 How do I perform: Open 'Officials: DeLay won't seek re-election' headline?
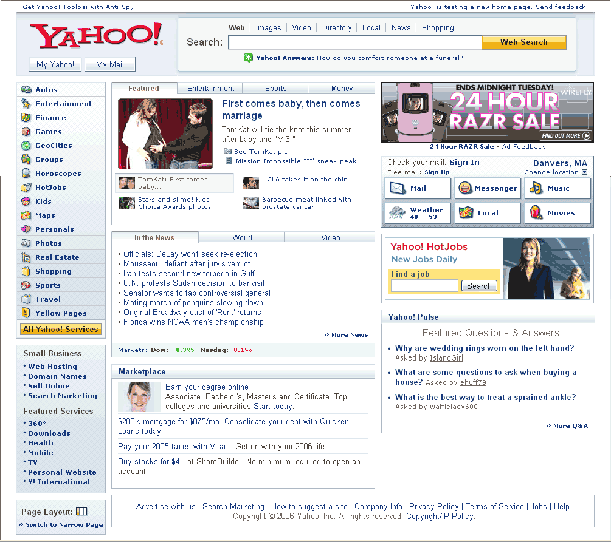(190, 254)
